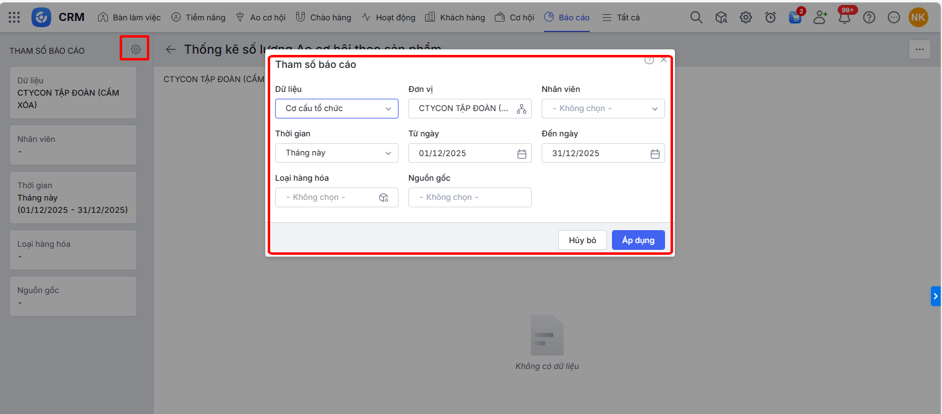Expand the Dữ liệu dropdown

pyautogui.click(x=337, y=109)
